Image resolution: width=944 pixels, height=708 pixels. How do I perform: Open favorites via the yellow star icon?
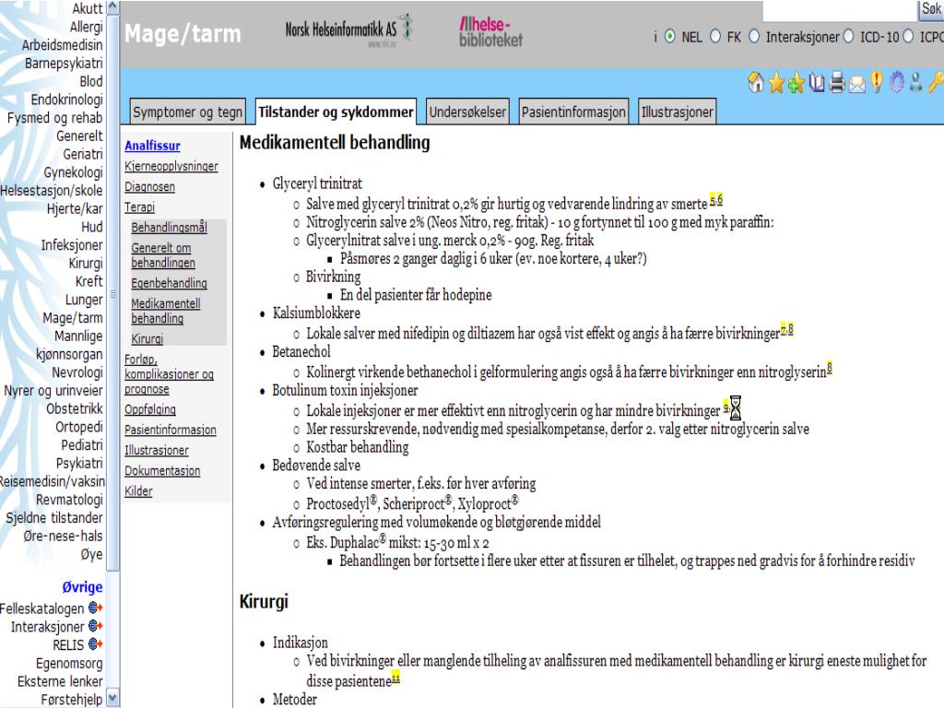click(x=776, y=82)
